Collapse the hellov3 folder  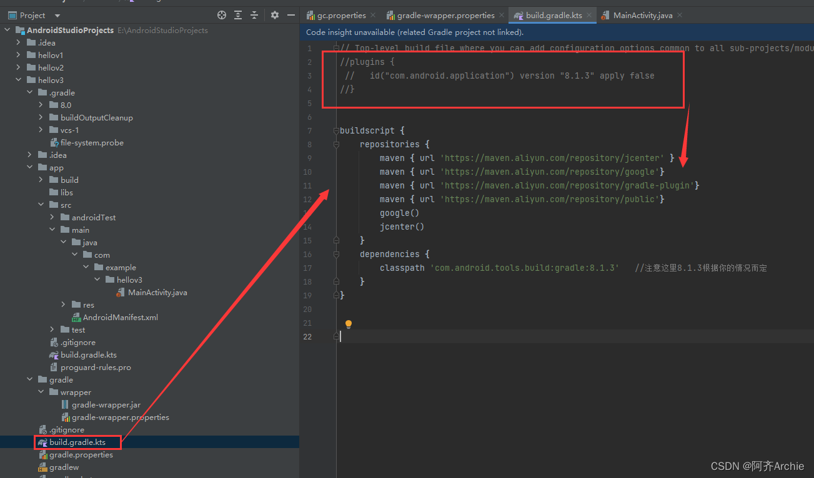tap(19, 80)
